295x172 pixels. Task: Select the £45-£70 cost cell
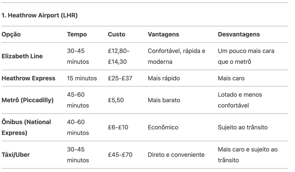[120, 155]
